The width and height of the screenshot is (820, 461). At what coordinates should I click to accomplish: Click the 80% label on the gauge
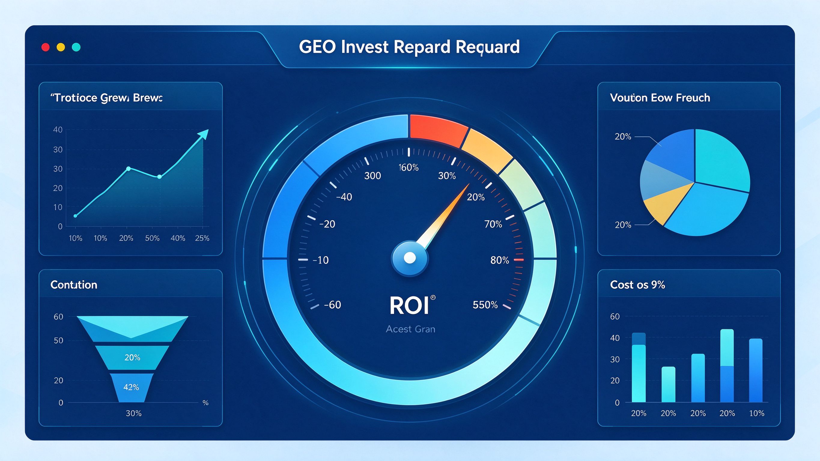(x=500, y=260)
